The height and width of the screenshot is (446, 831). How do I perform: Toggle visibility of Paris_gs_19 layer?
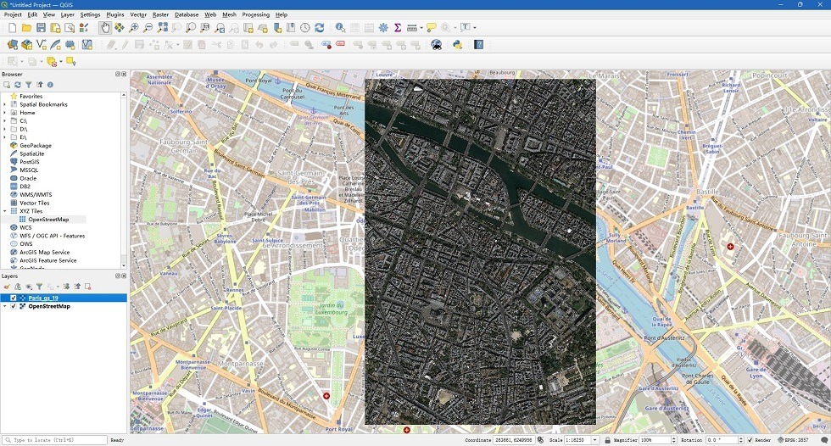(x=14, y=298)
